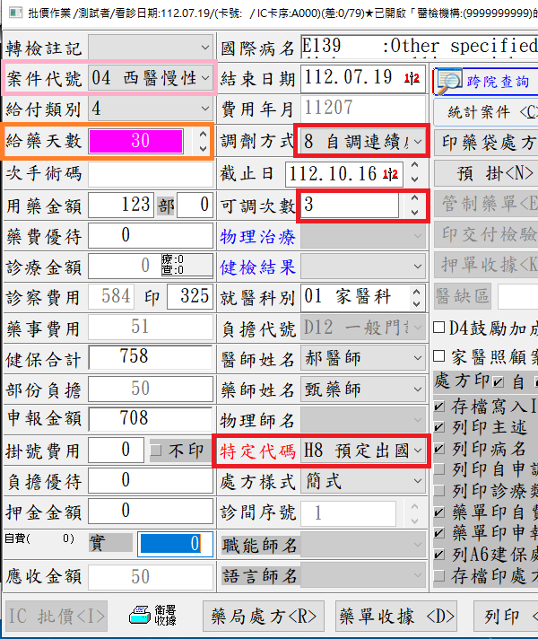Click the down arrow for 截止日

click(x=413, y=179)
